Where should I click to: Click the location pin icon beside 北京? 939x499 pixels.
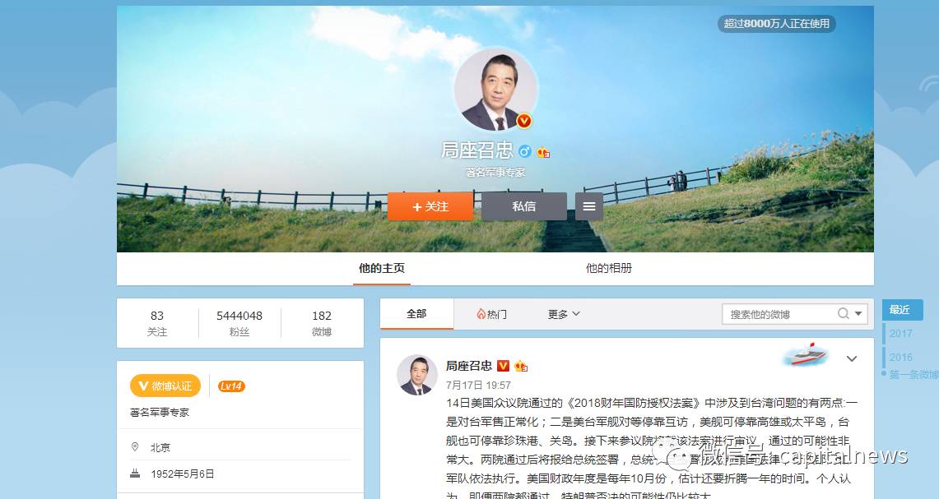point(135,447)
